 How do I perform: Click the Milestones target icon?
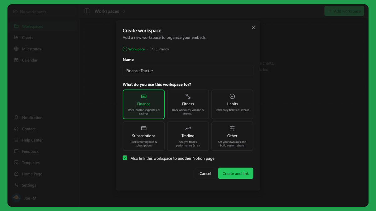click(x=16, y=49)
